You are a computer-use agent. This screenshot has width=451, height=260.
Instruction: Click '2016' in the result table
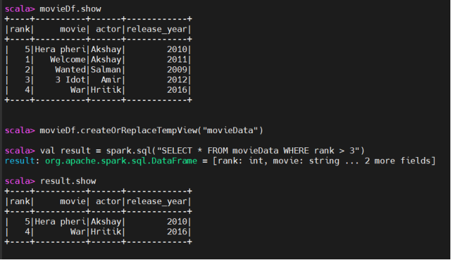[x=177, y=232]
